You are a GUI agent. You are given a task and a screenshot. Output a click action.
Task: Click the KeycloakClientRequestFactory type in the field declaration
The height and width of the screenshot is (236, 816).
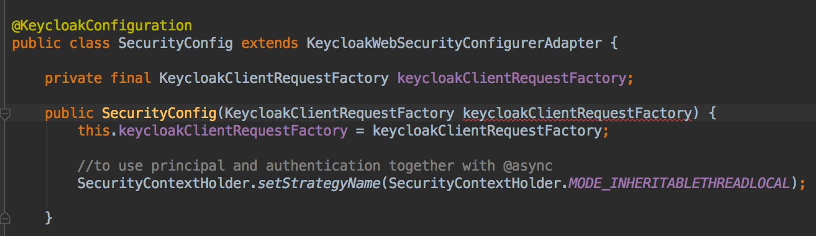click(274, 78)
